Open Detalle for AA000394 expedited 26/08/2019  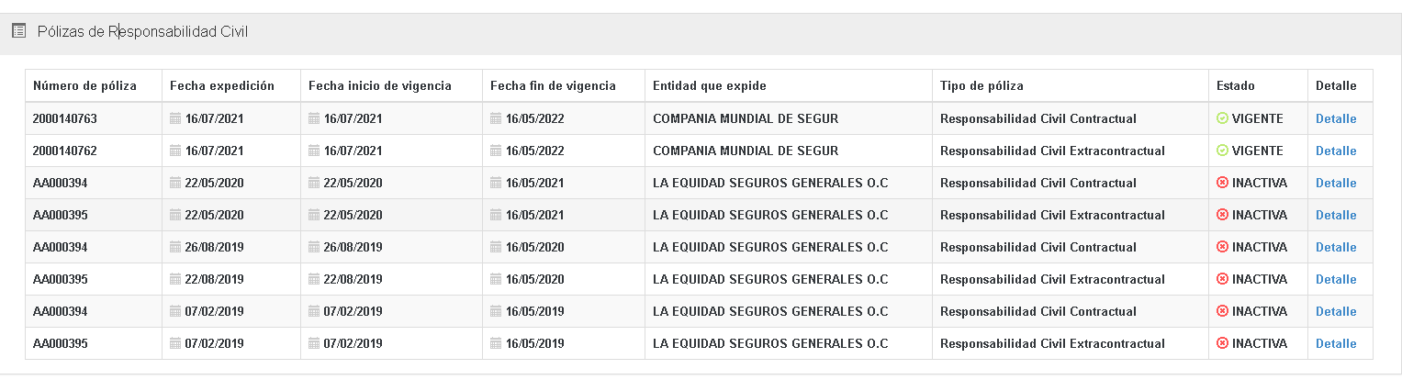tap(1336, 247)
